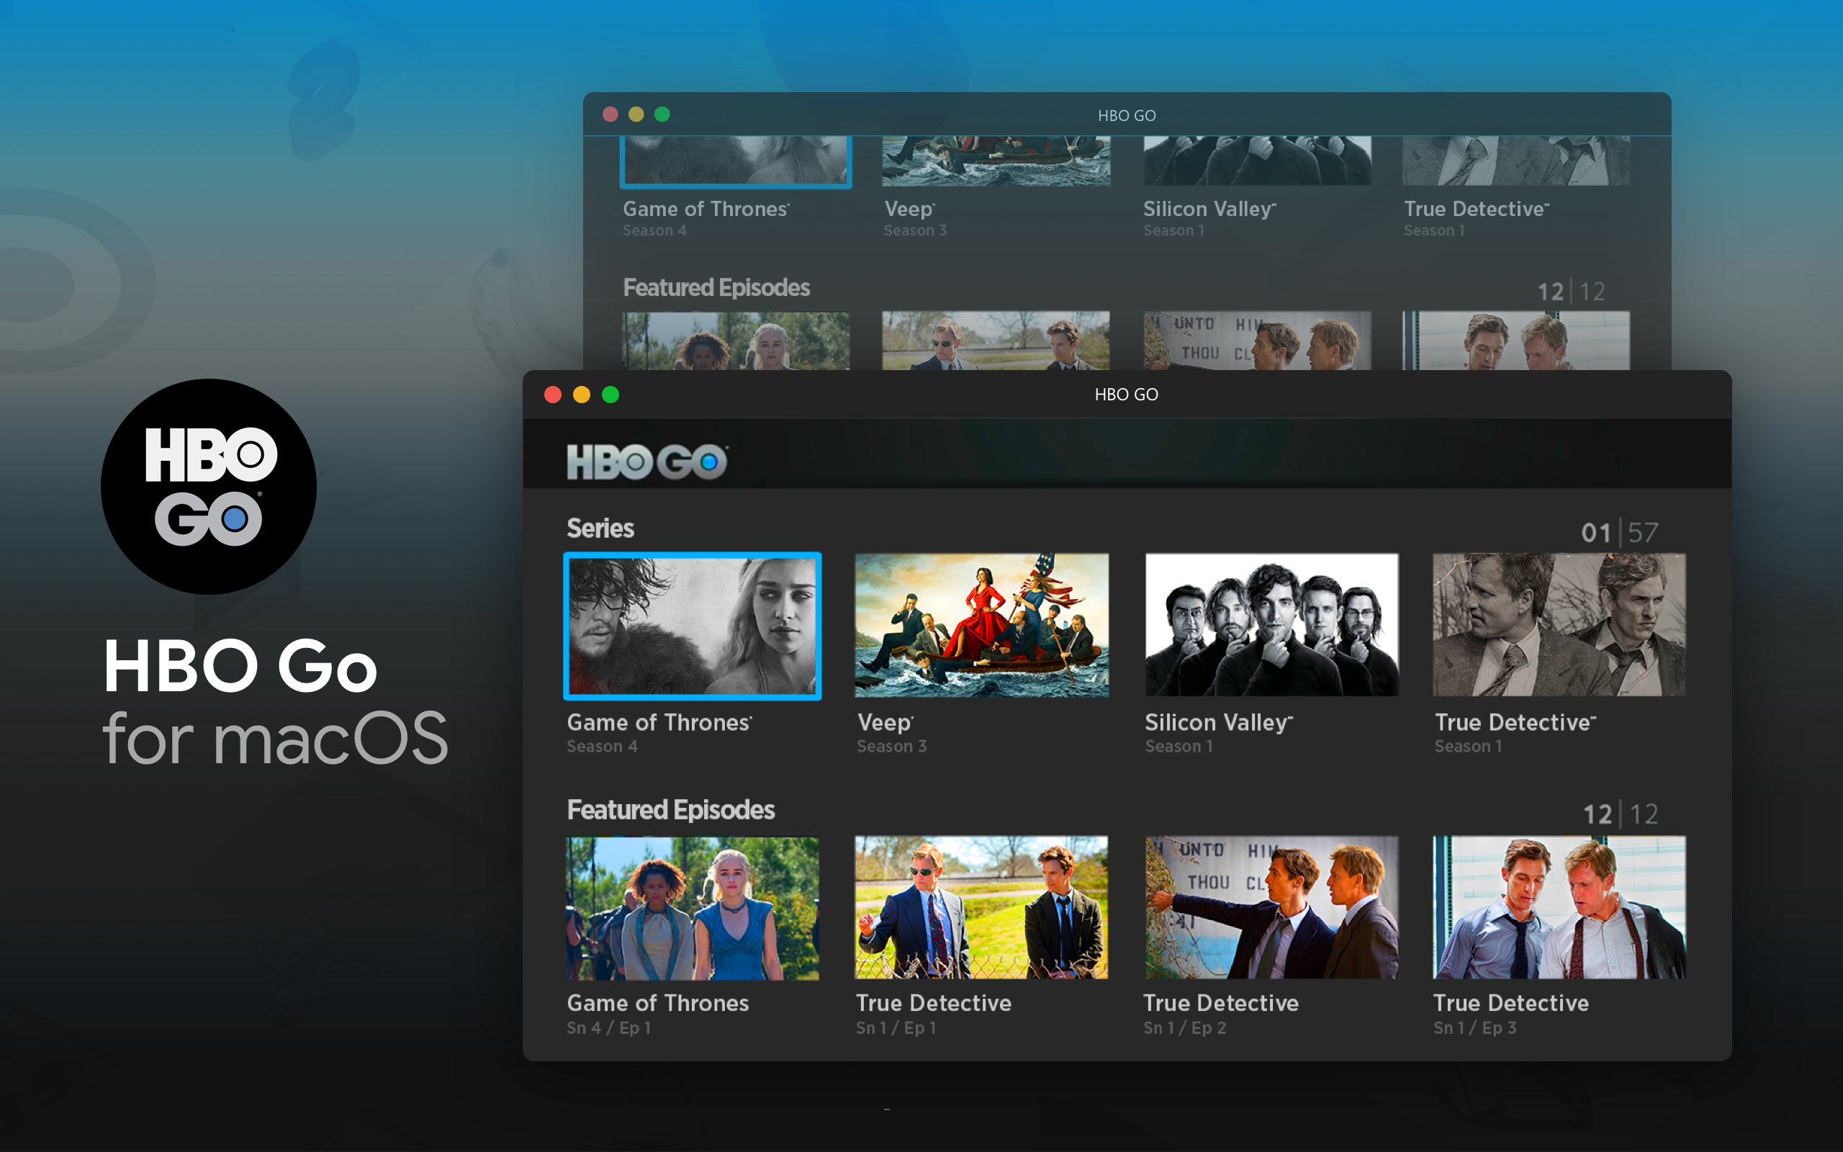Click 'Game of Thrones' featured episode title
The image size is (1843, 1152).
click(x=658, y=1003)
